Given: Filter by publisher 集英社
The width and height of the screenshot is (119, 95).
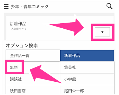Looking at the screenshot, I should 87,67.
